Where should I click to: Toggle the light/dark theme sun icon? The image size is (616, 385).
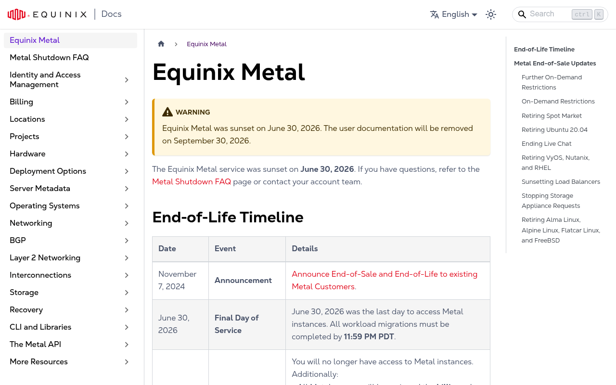491,14
